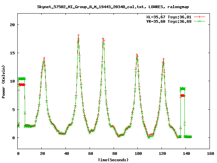217x163 pixels.
Task: Click the green cross legend sample line
Action: [x=199, y=21]
